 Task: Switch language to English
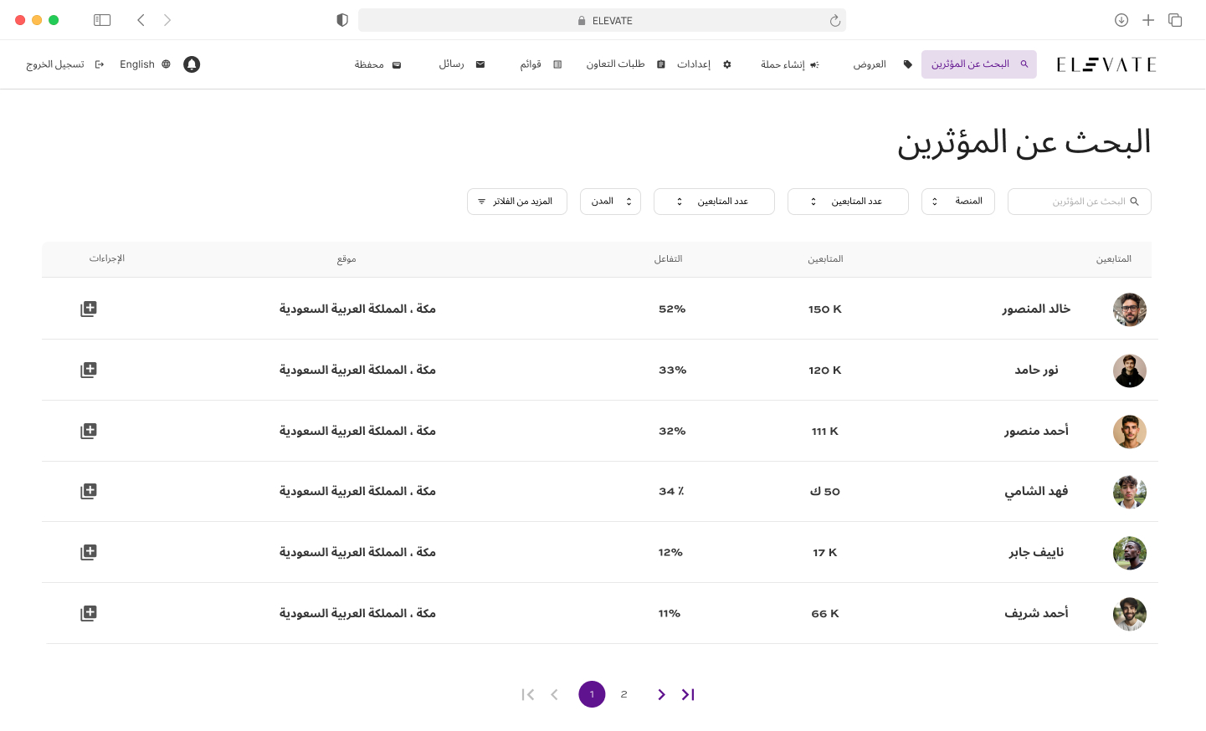(x=145, y=64)
